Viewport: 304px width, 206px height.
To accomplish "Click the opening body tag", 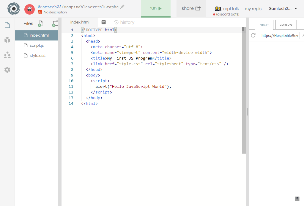I will click(93, 75).
